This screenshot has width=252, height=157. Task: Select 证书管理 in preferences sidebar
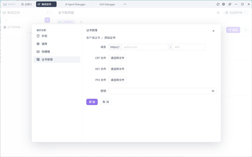coord(57,59)
